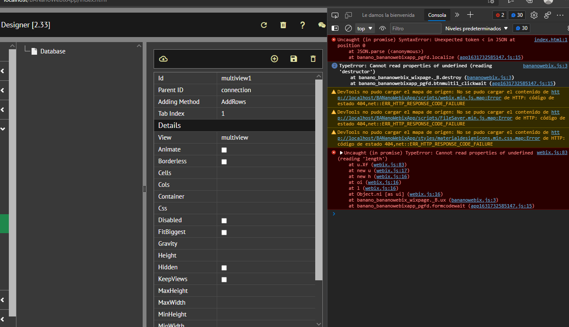Click the cloud download icon in property toolbar
This screenshot has height=327, width=569.
(163, 59)
